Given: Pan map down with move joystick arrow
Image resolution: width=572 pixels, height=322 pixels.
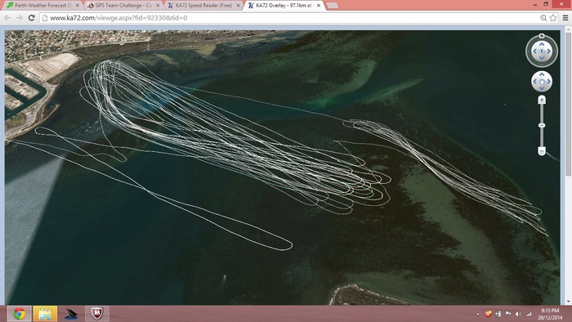Looking at the screenshot, I should (542, 88).
